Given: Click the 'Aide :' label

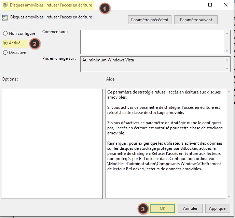Looking at the screenshot, I should pos(111,79).
